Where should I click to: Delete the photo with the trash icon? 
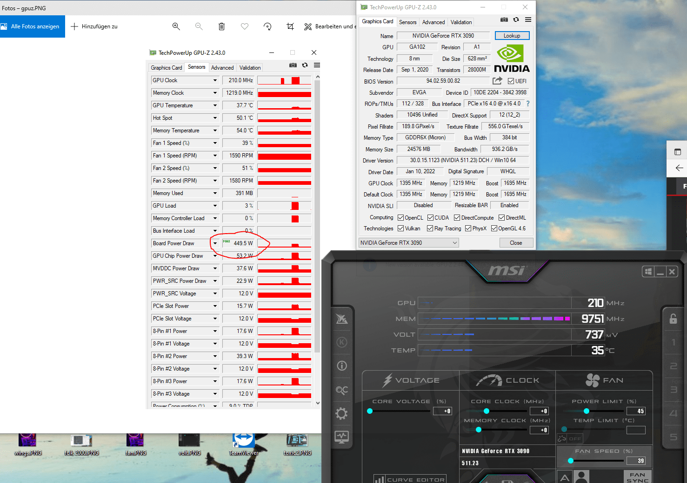tap(221, 26)
